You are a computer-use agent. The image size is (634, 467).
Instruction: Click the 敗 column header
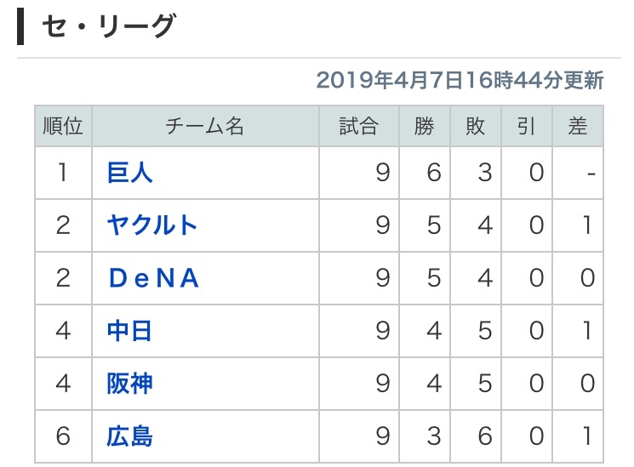[x=476, y=126]
